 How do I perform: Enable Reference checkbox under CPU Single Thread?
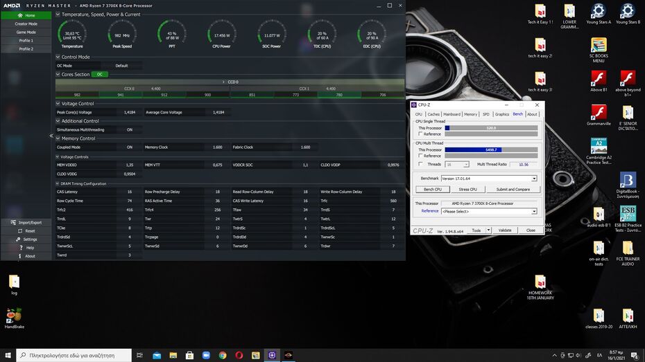point(420,134)
